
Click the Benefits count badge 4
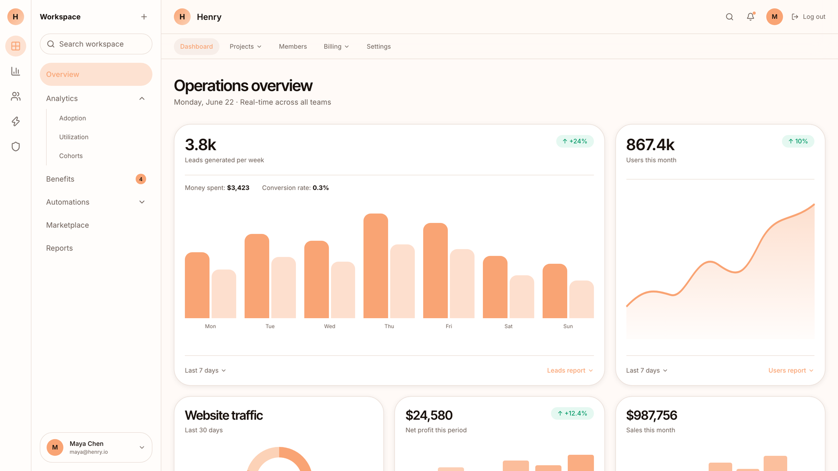click(141, 179)
